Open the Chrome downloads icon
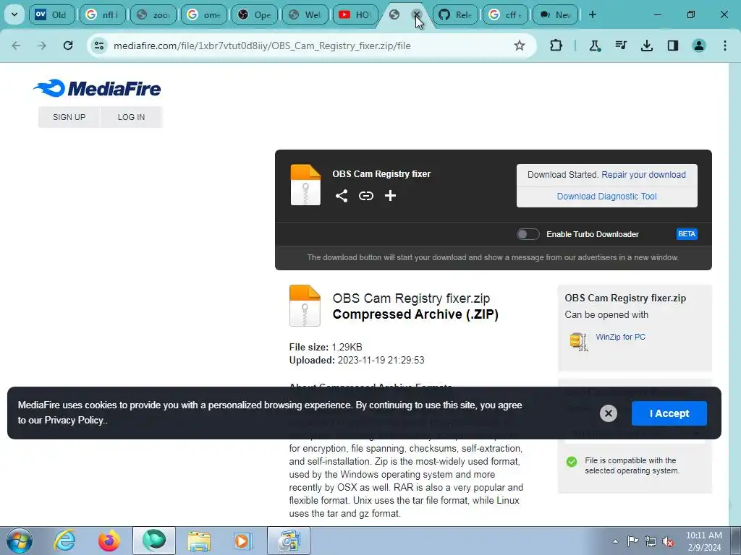This screenshot has width=741, height=555. point(646,46)
